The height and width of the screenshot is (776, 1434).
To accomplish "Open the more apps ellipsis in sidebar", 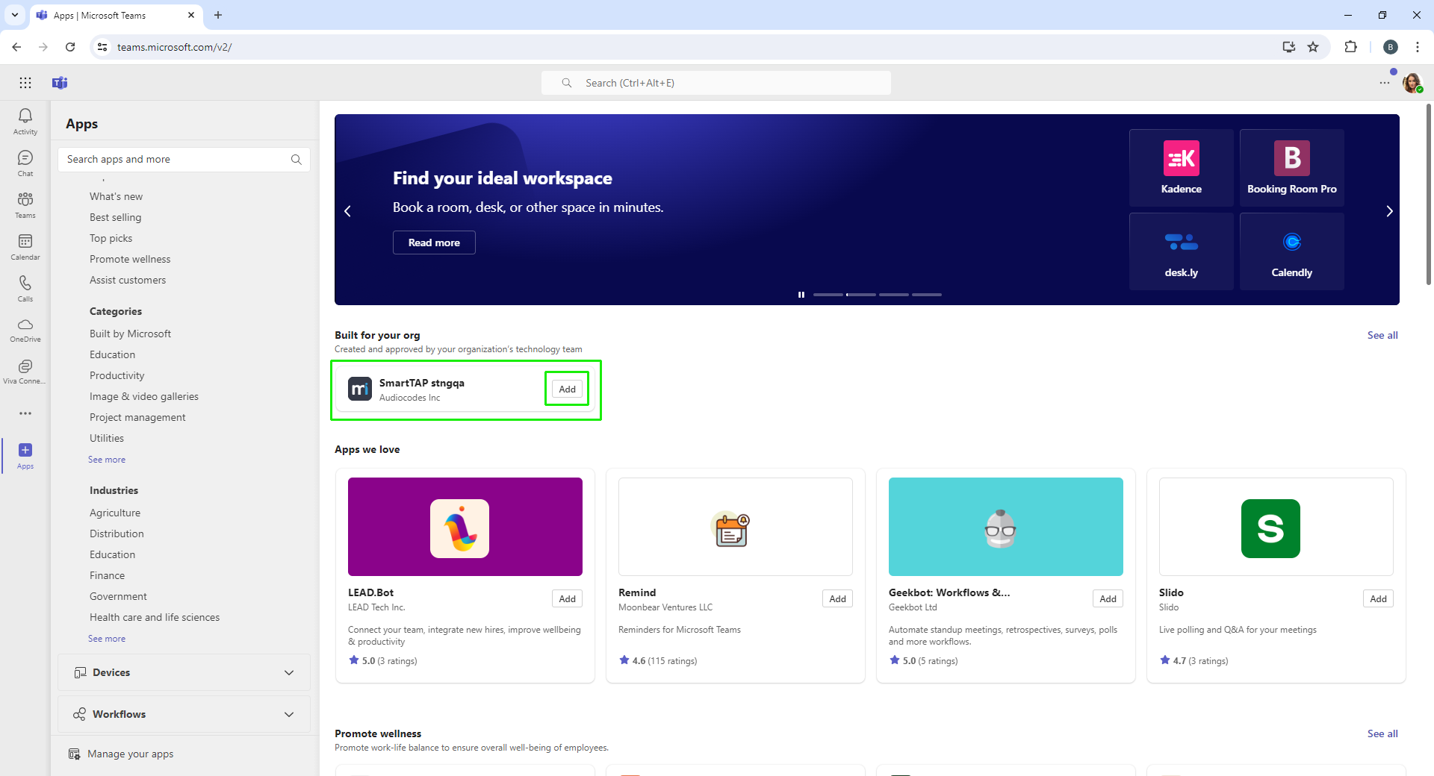I will click(25, 413).
